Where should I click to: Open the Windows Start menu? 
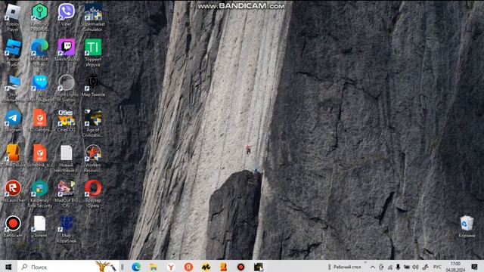[x=8, y=267]
